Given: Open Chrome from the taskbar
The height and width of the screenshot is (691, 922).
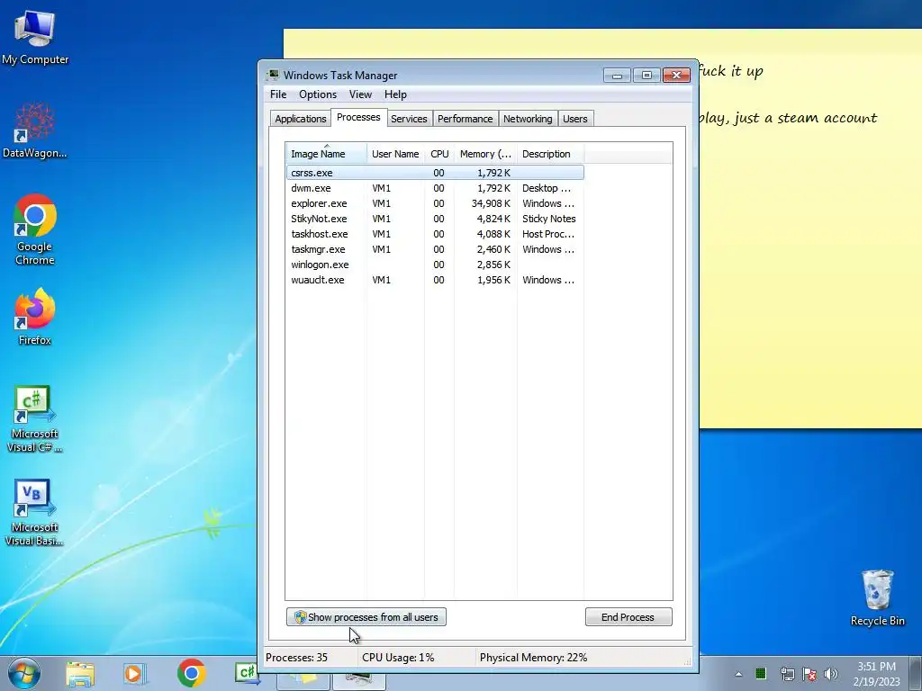Looking at the screenshot, I should [x=191, y=673].
